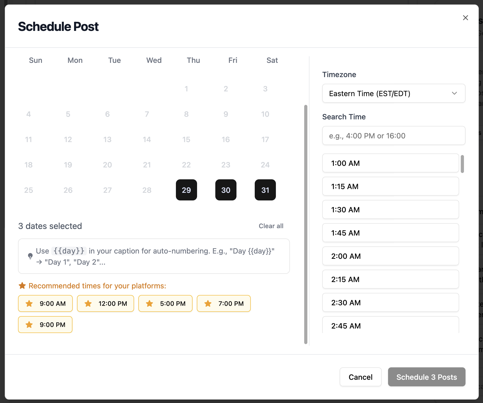Click the Clear all link
The height and width of the screenshot is (403, 483).
point(271,226)
